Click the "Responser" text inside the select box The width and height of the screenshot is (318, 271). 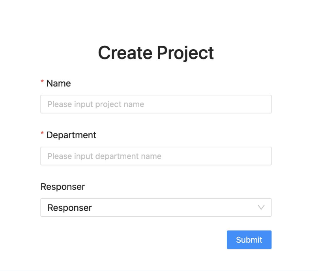(x=69, y=208)
